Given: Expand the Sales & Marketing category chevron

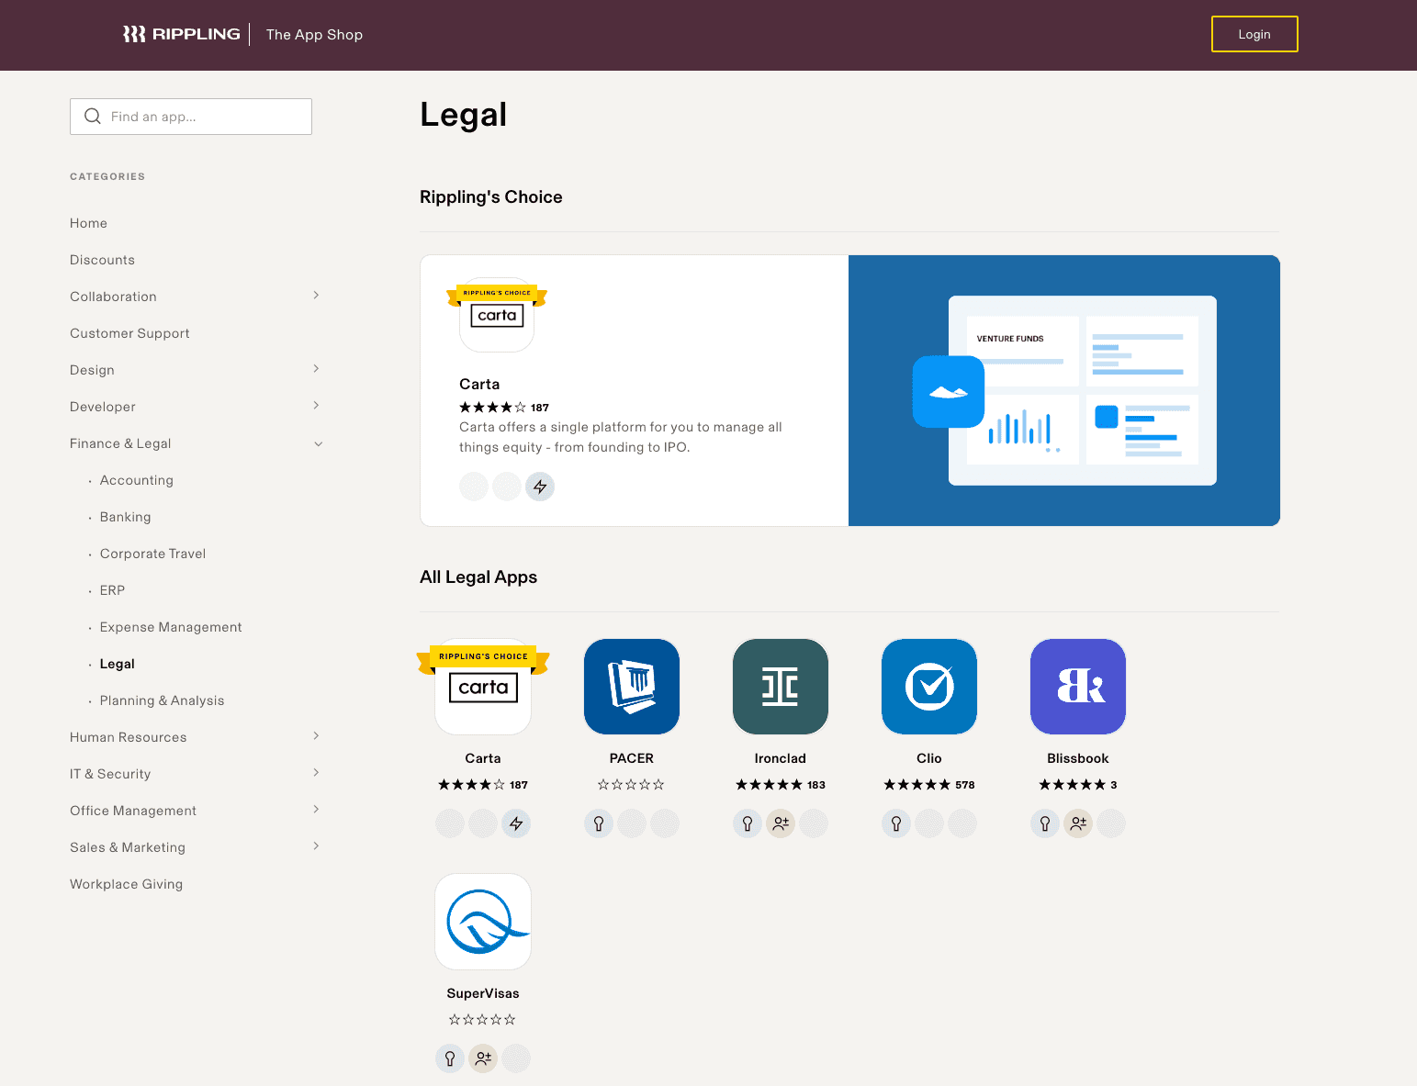Looking at the screenshot, I should click(x=316, y=846).
